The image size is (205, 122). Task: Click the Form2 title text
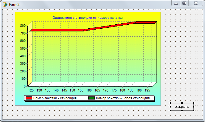14,5
